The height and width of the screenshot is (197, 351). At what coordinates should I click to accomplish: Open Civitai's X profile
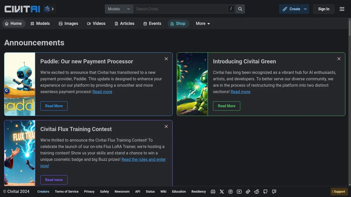tap(221, 191)
